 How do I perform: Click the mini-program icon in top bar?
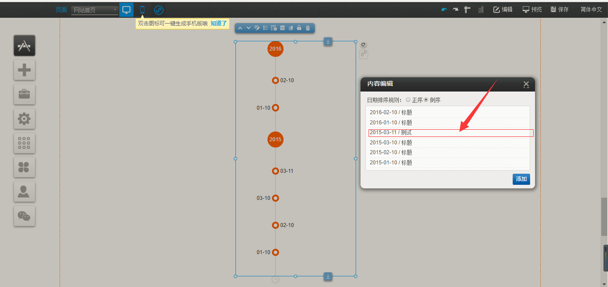coord(158,10)
